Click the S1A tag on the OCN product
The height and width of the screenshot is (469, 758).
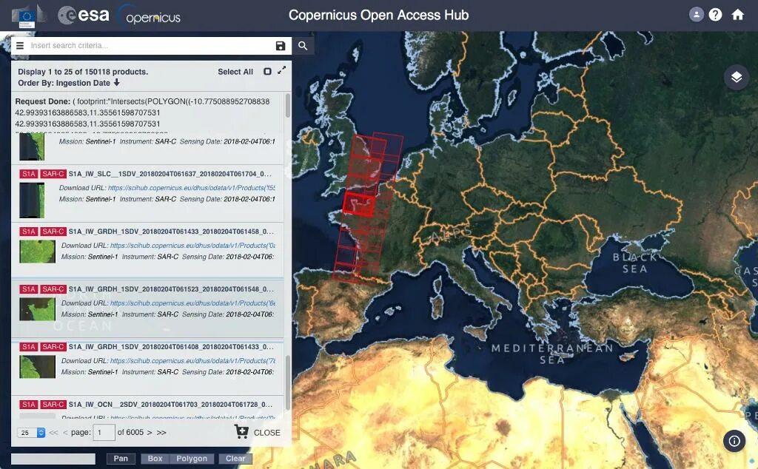pos(29,405)
